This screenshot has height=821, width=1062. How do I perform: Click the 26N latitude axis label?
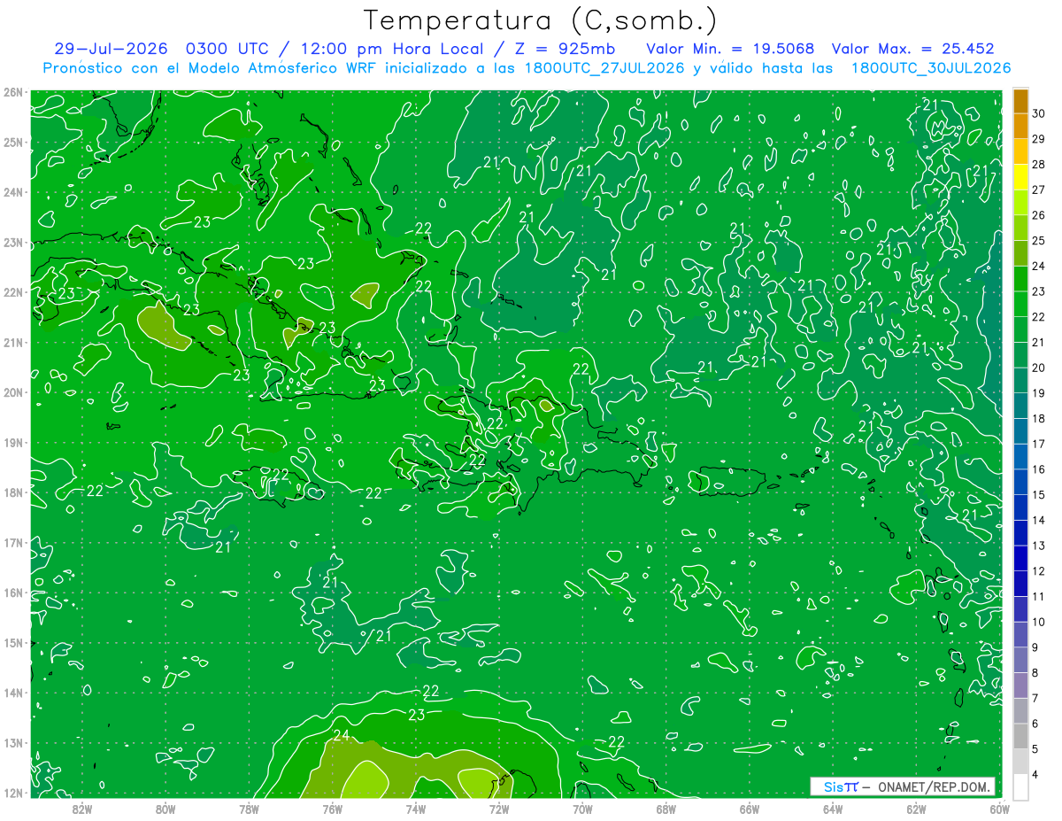click(12, 92)
